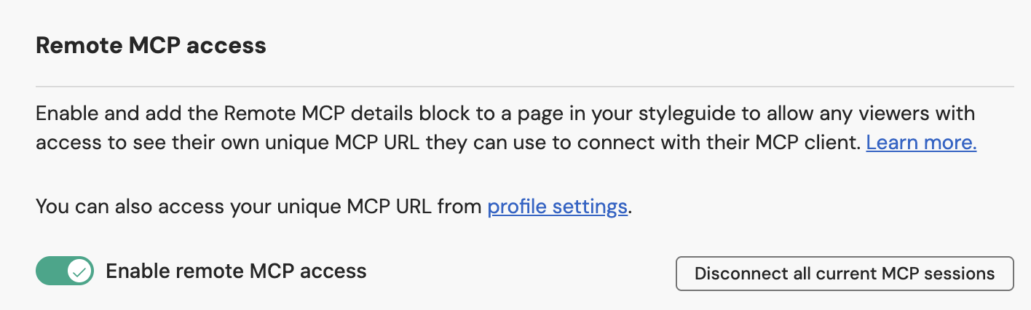Screen dimensions: 1031x310
Task: Click the checkmark icon inside the toggle knob
Action: click(x=80, y=272)
